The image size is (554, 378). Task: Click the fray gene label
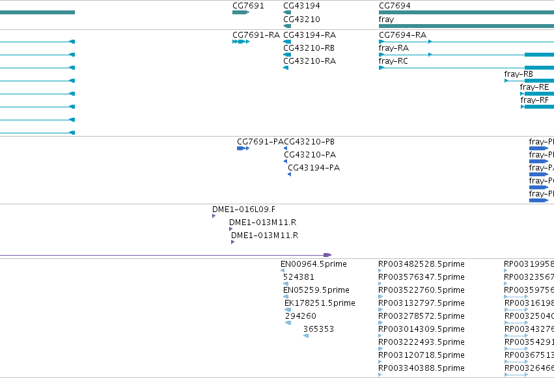point(386,20)
